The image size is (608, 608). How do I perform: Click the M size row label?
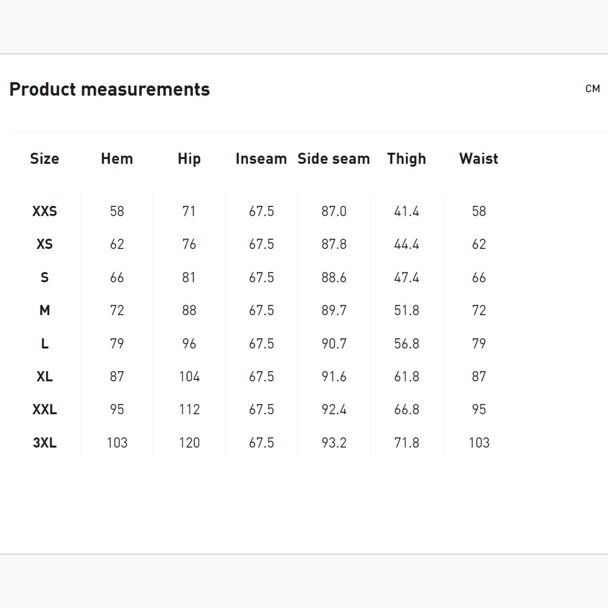click(44, 310)
